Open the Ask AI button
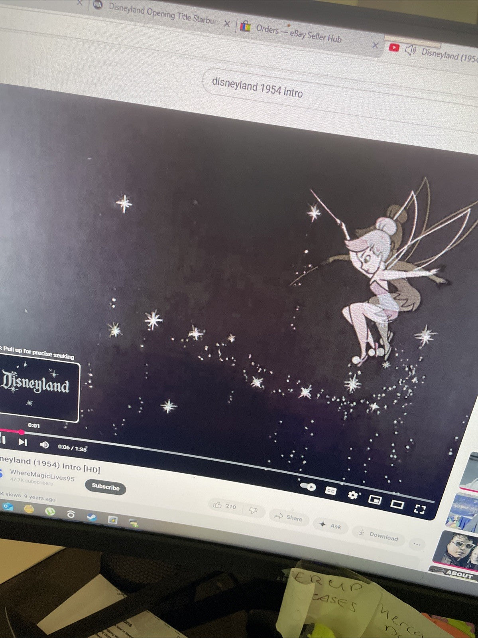This screenshot has width=478, height=638. [x=330, y=525]
